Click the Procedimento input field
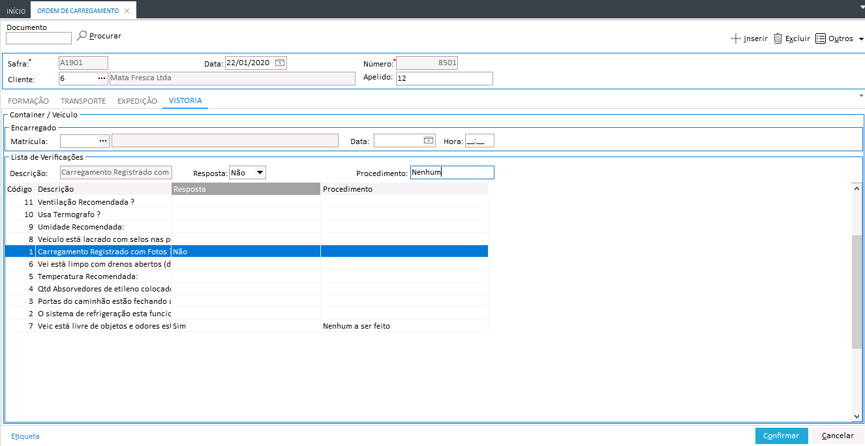 pyautogui.click(x=451, y=173)
